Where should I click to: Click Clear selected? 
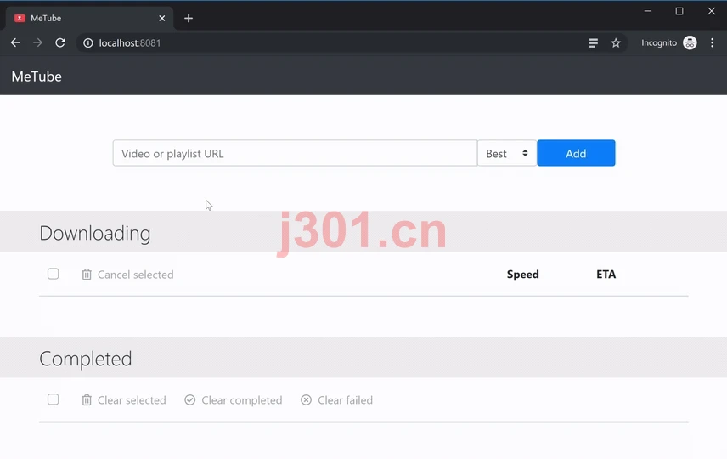(x=124, y=400)
